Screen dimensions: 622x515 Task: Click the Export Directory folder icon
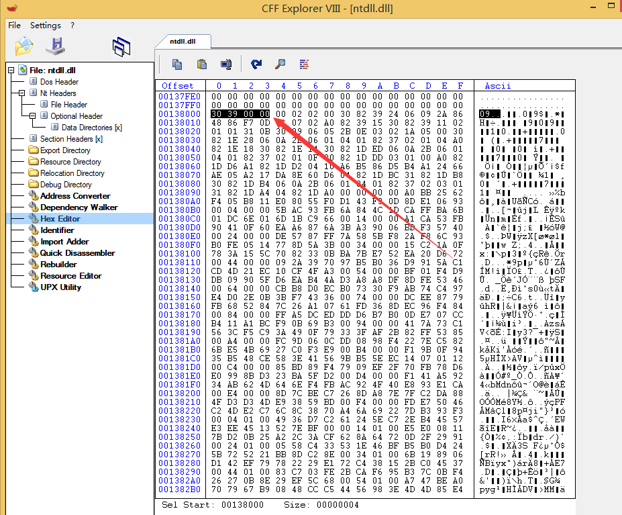pos(34,150)
